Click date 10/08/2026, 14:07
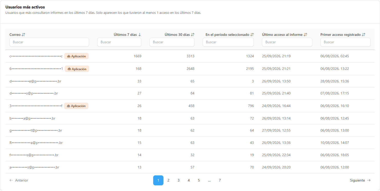The height and width of the screenshot is (191, 380). (x=335, y=143)
